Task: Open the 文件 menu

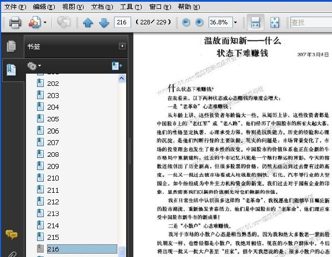Action: [x=15, y=7]
